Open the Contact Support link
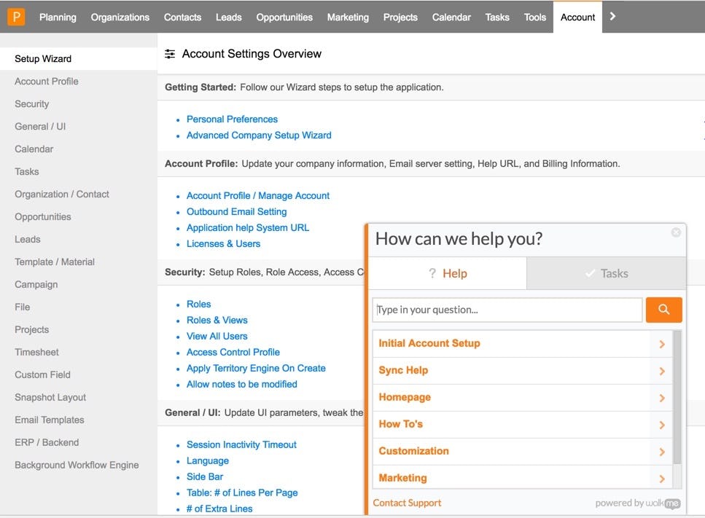Image resolution: width=705 pixels, height=518 pixels. coord(407,503)
